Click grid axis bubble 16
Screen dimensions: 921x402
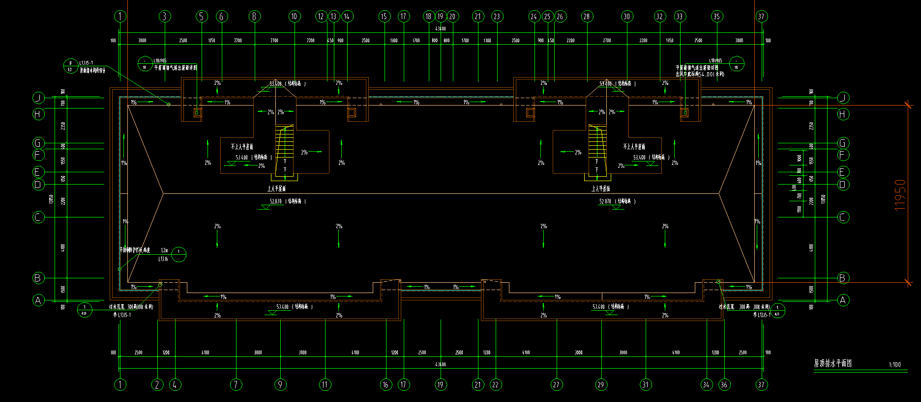pyautogui.click(x=386, y=384)
